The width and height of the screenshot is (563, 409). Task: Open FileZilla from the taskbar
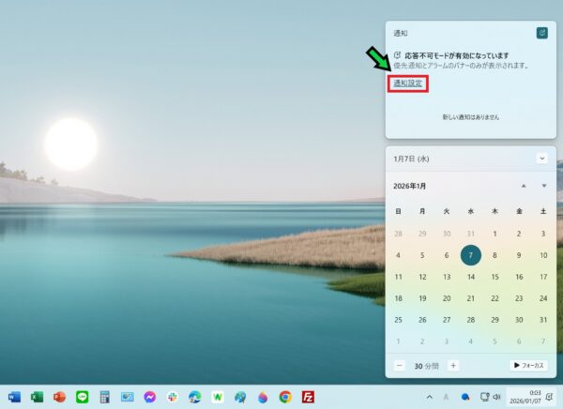click(308, 397)
